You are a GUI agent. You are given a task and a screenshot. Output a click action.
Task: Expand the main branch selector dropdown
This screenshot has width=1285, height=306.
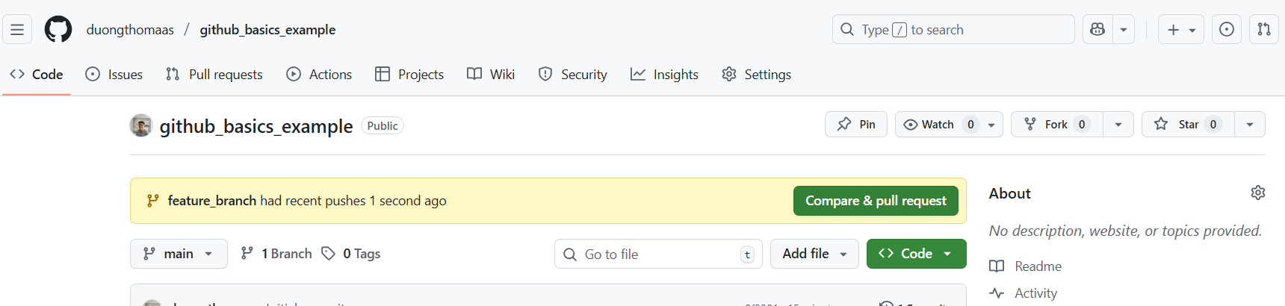[179, 254]
